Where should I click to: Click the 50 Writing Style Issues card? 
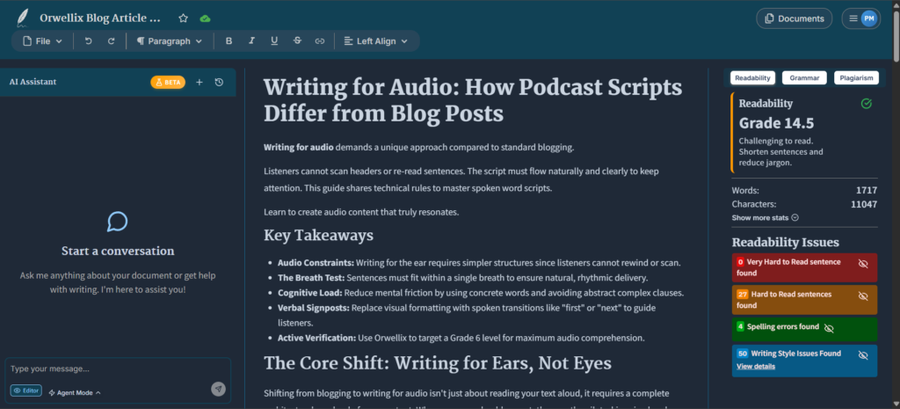coord(804,361)
